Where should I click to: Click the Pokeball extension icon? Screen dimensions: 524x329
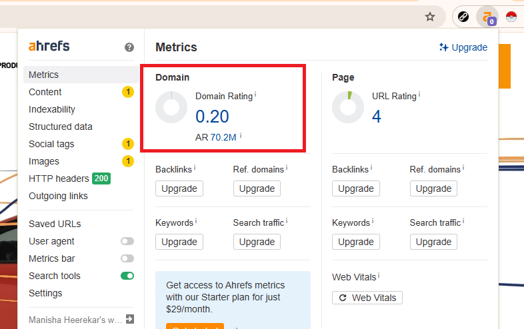point(511,17)
